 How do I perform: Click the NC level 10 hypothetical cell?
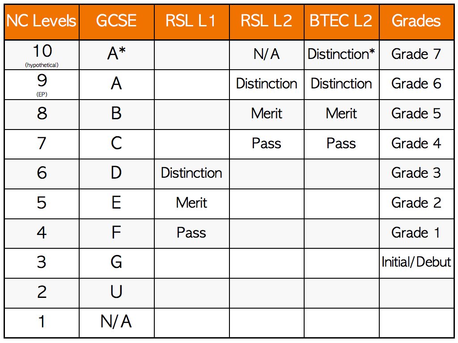[x=42, y=55]
